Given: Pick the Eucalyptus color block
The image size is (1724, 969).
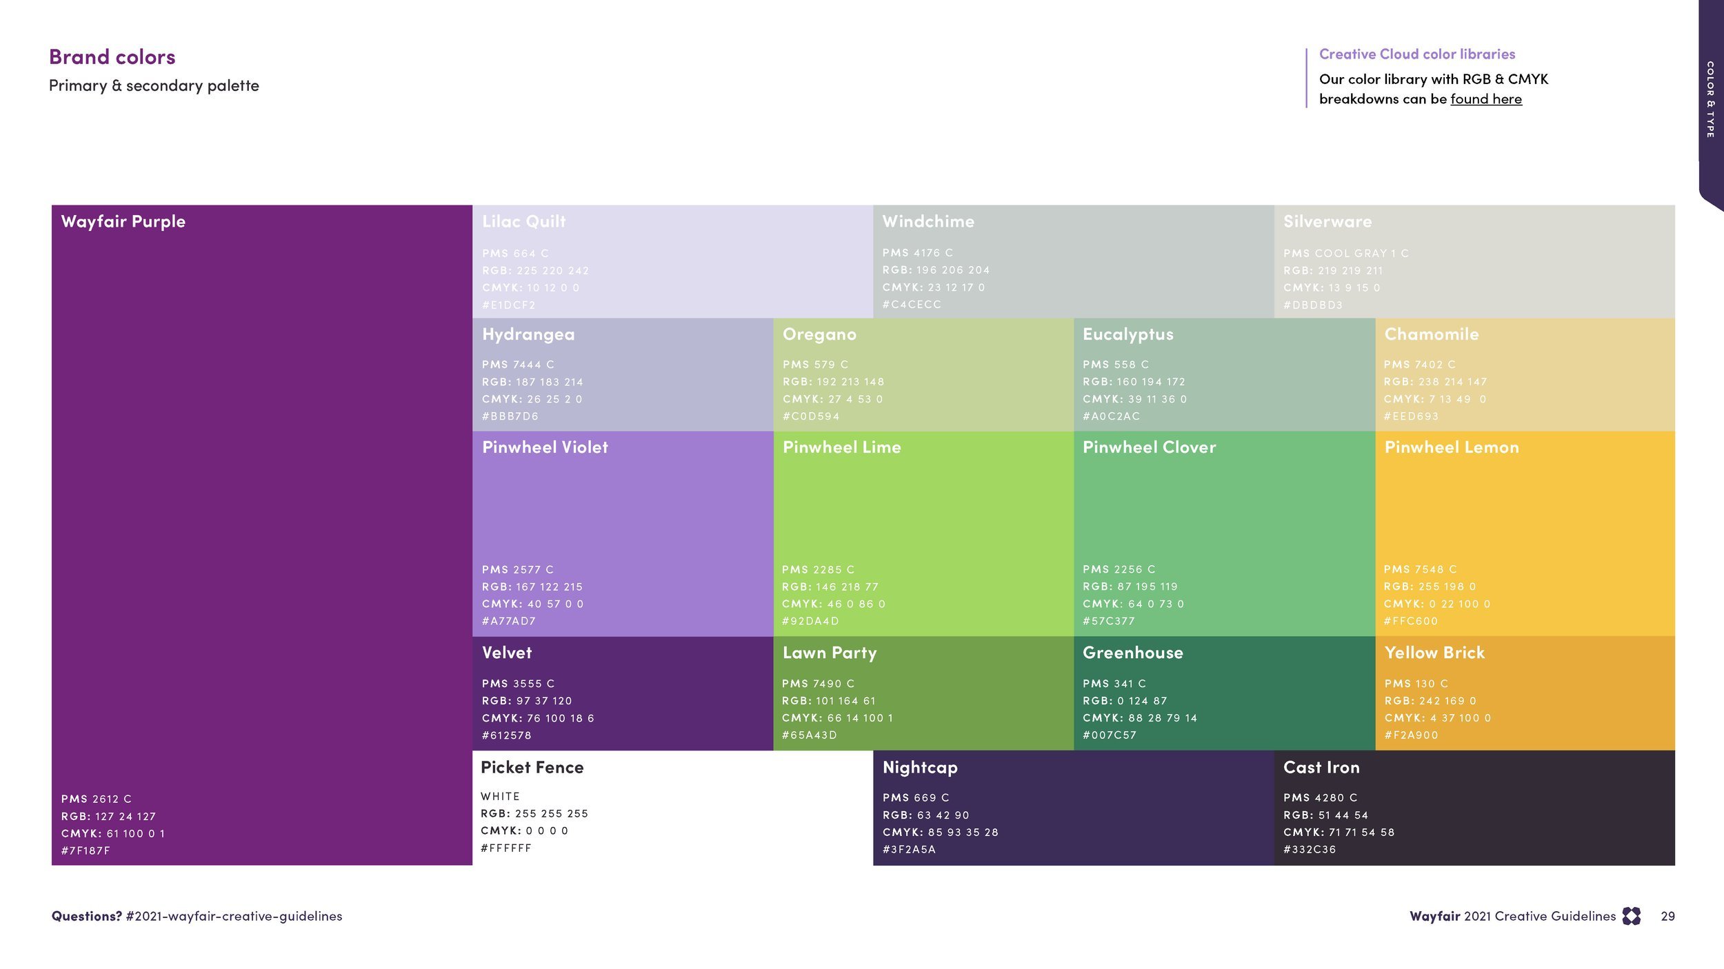Looking at the screenshot, I should coord(1224,374).
